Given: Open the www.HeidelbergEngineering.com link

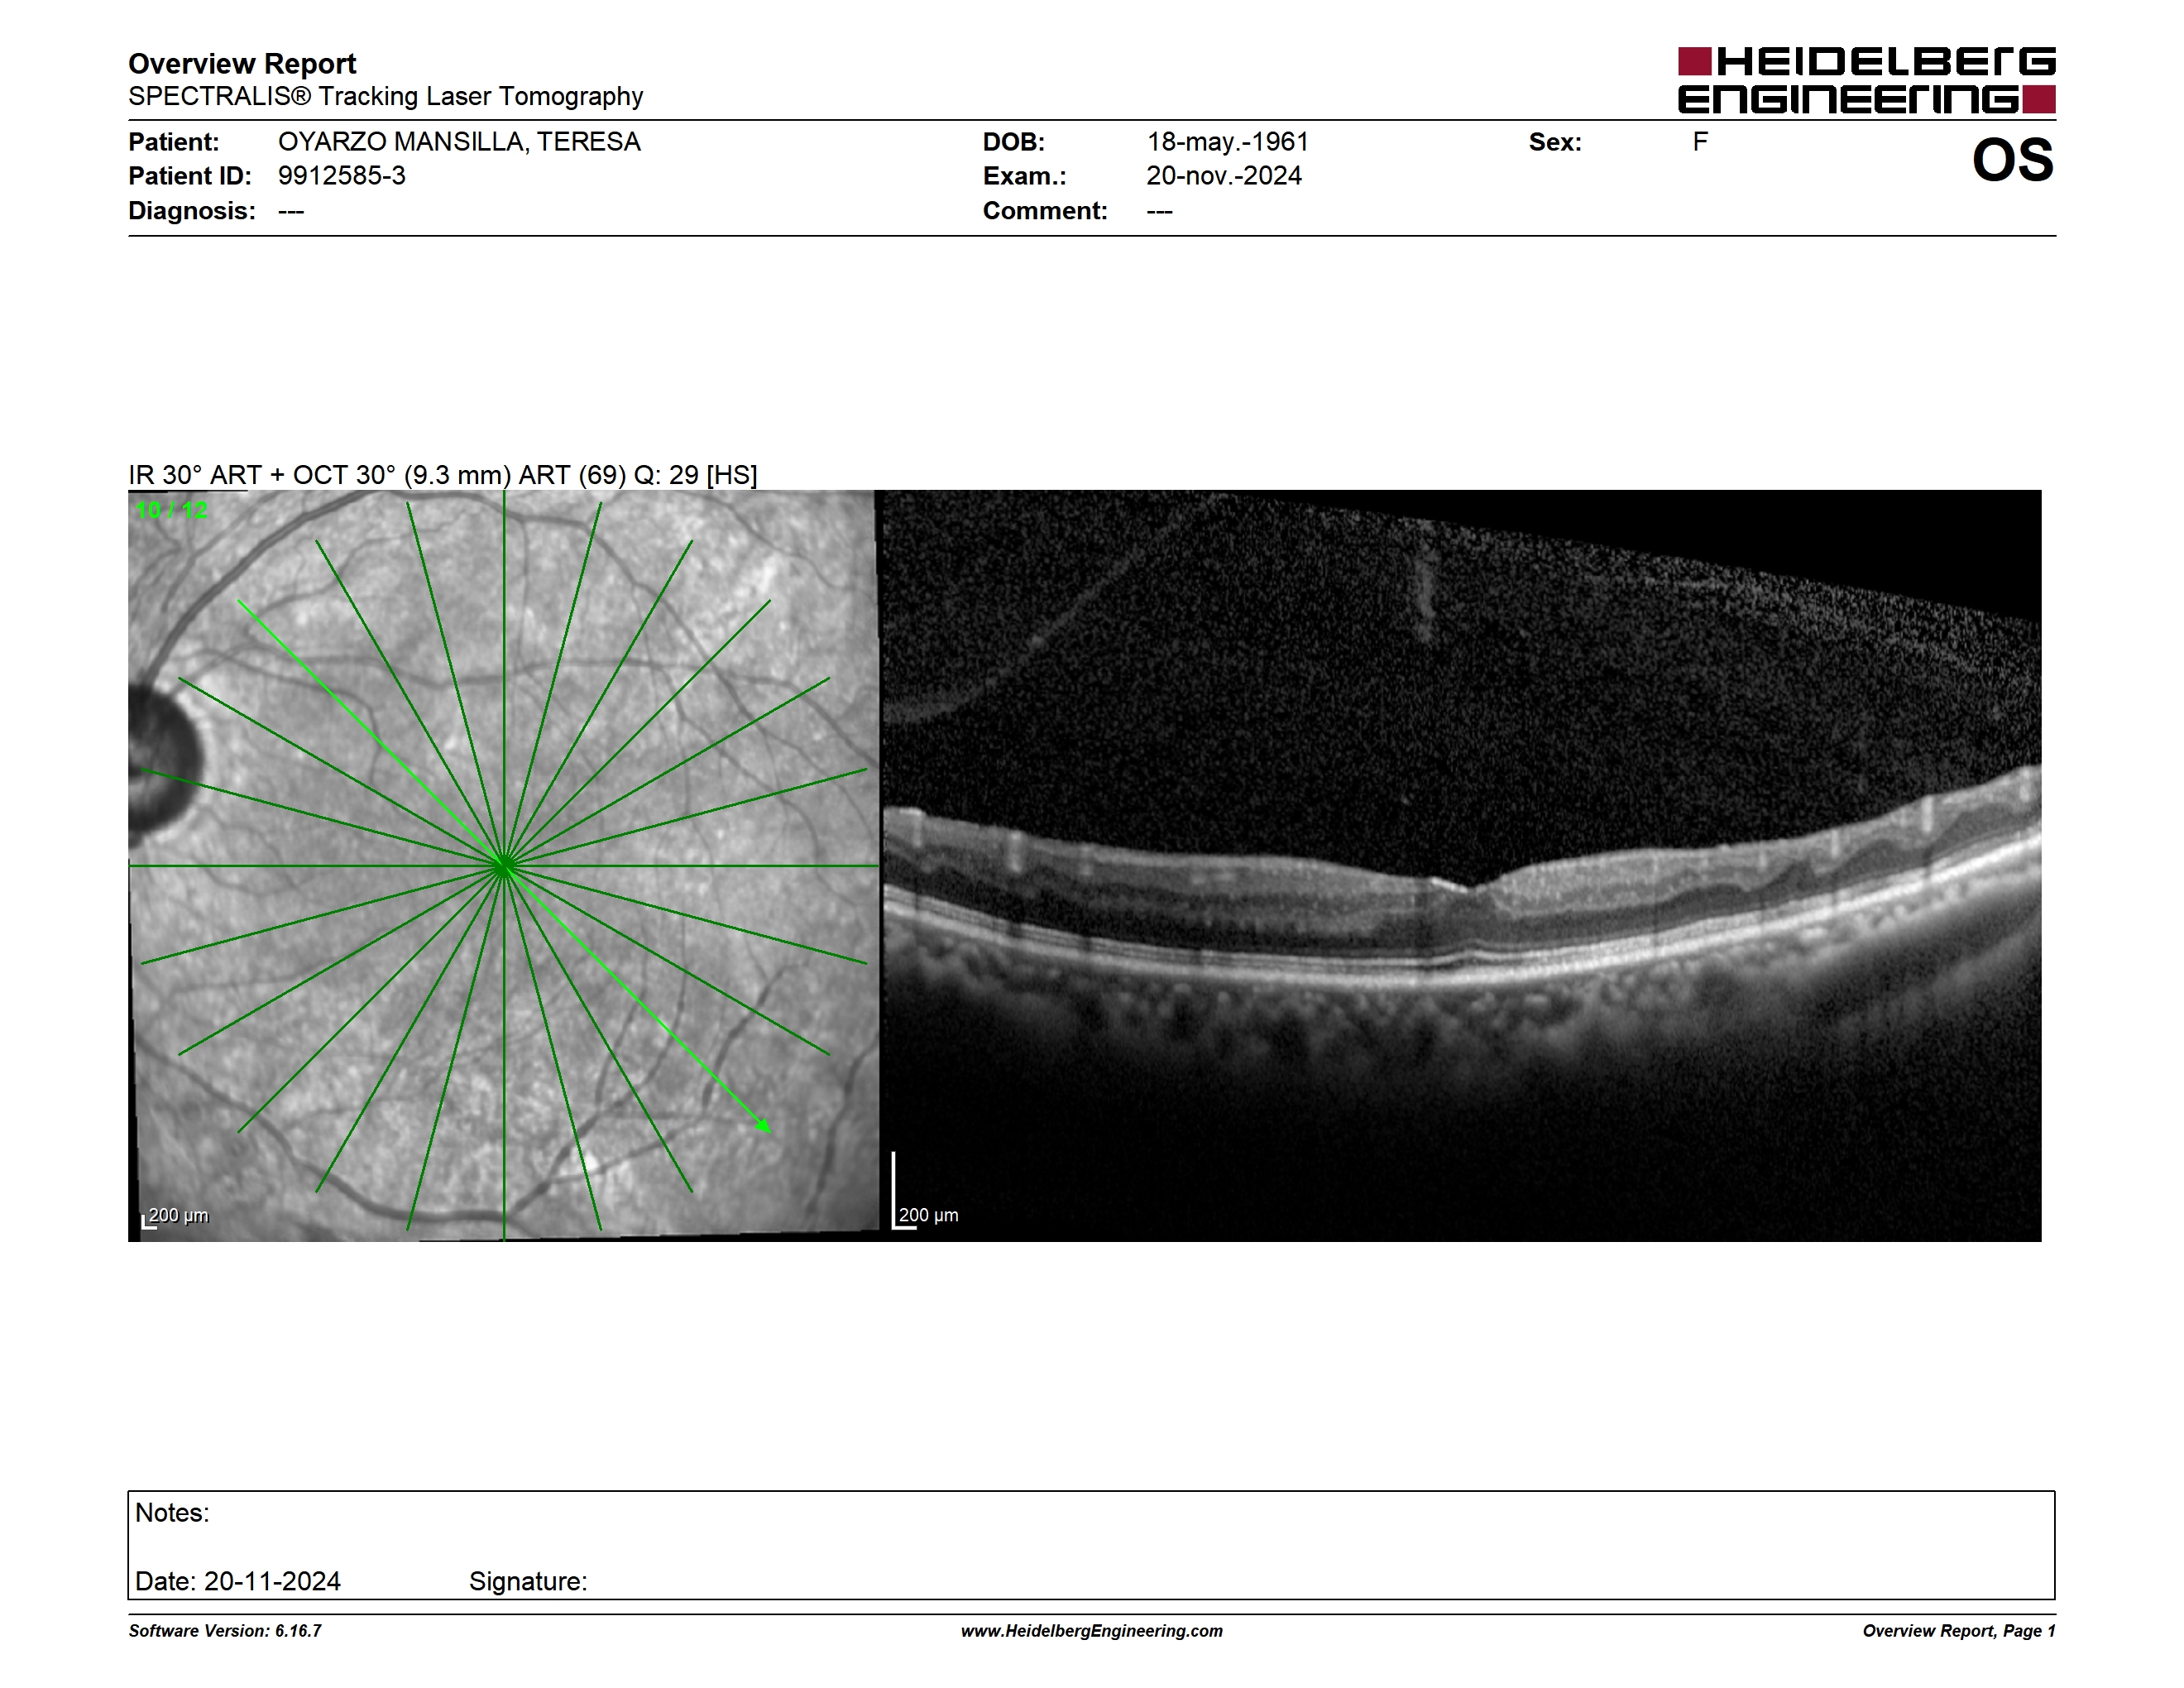Looking at the screenshot, I should tap(1092, 1631).
